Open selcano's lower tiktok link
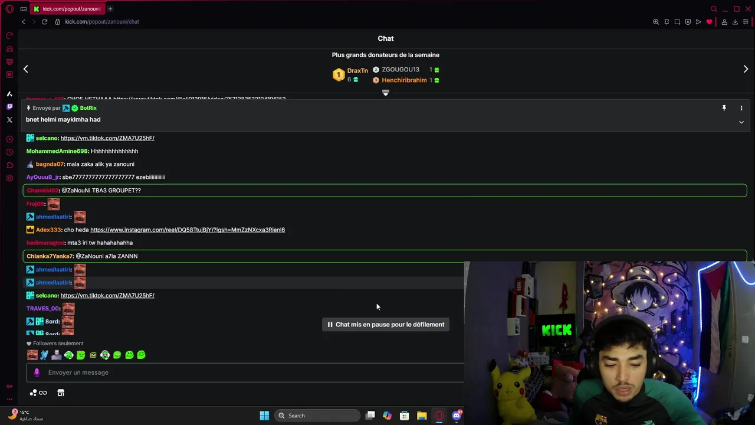The image size is (755, 425). tap(107, 295)
